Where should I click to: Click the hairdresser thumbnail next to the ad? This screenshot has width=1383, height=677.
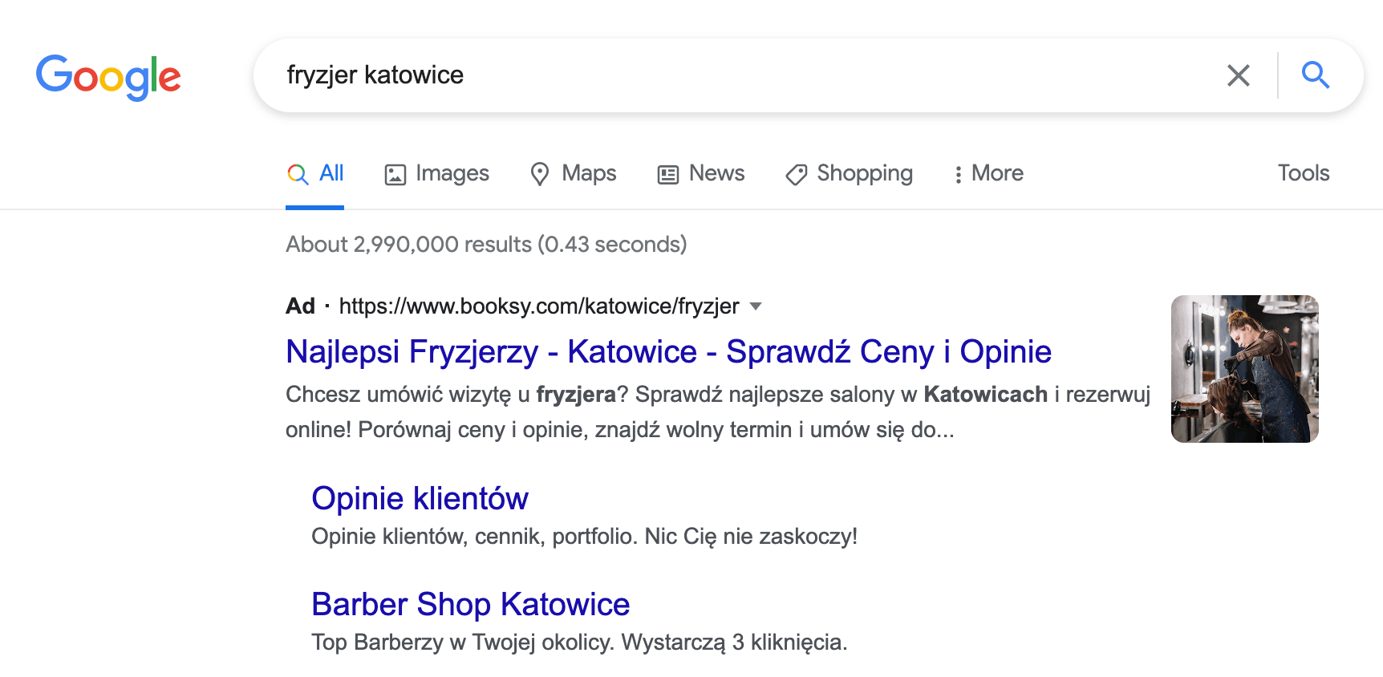tap(1244, 368)
